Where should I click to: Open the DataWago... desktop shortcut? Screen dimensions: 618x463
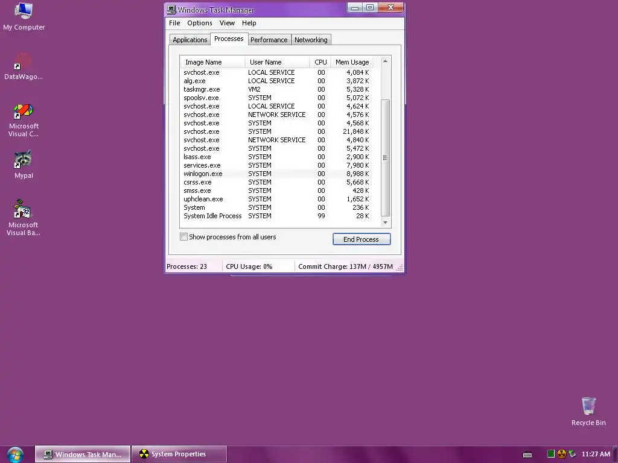tap(24, 66)
